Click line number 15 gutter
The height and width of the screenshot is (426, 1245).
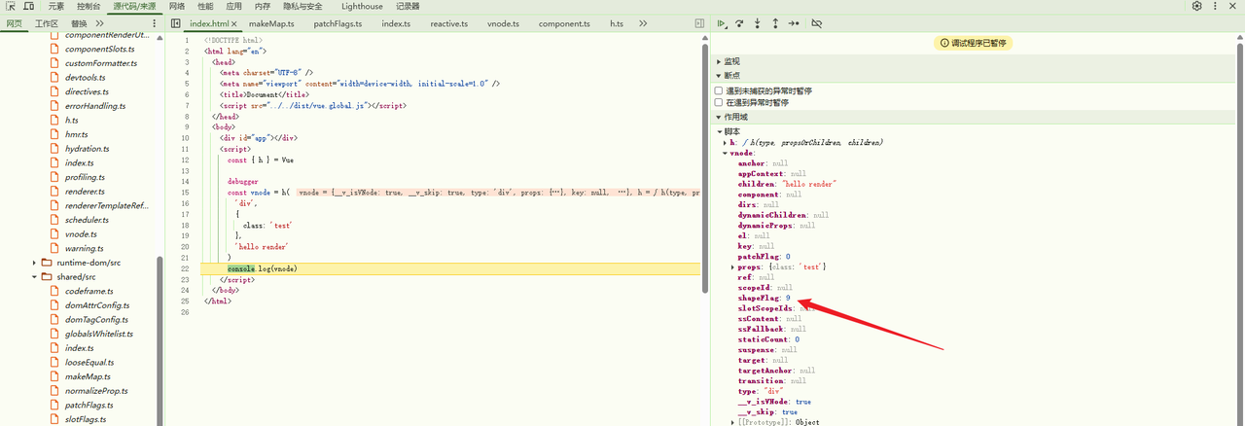[x=184, y=192]
